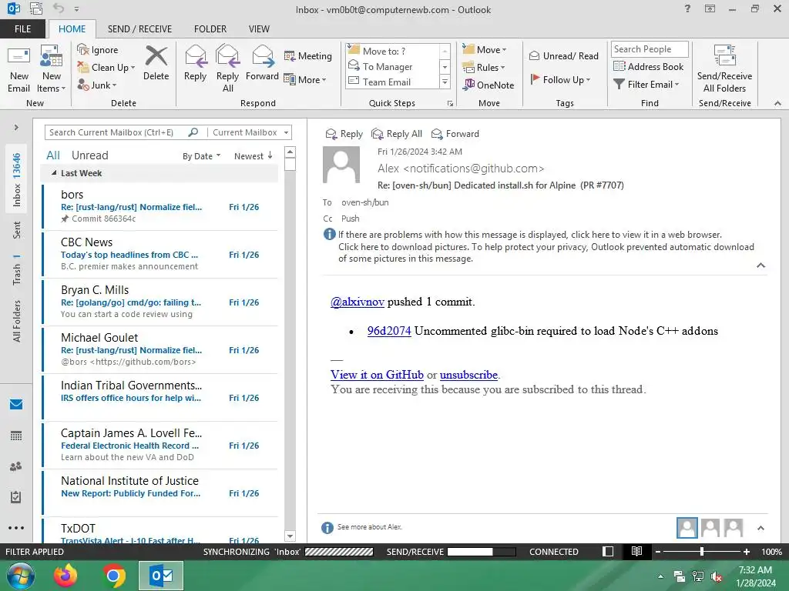Screen dimensions: 789x591
Task: Open the Tasks navigation icon
Action: click(16, 497)
